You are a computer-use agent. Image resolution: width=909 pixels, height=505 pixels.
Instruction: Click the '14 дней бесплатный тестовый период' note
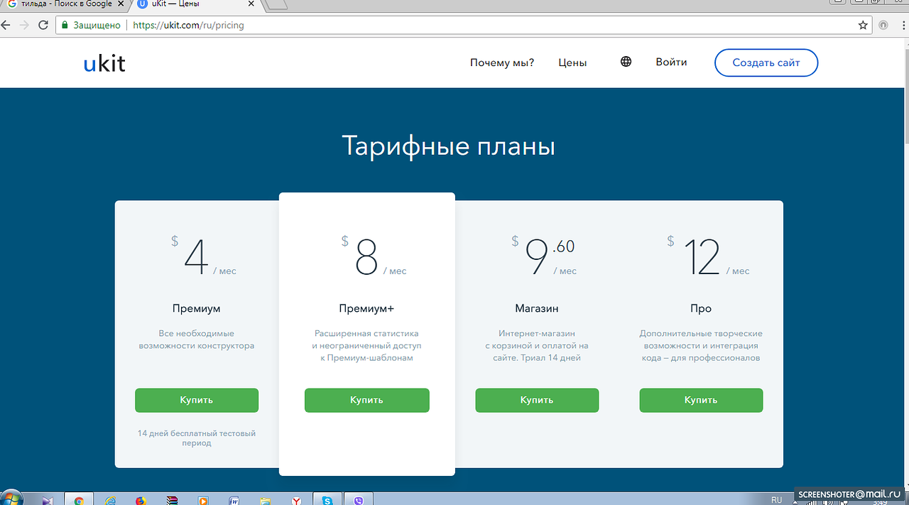[x=197, y=438]
